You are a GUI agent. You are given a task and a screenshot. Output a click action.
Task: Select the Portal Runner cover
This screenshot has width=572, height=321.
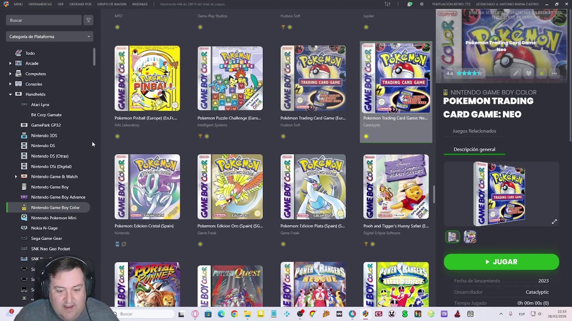[147, 284]
